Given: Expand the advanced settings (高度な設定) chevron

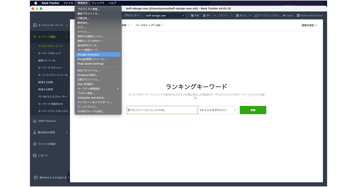Looking at the screenshot, I should point(316,25).
